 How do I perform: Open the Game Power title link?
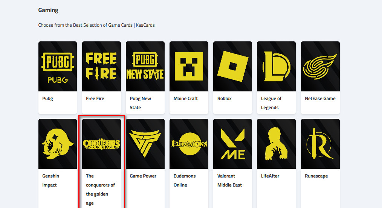point(143,176)
